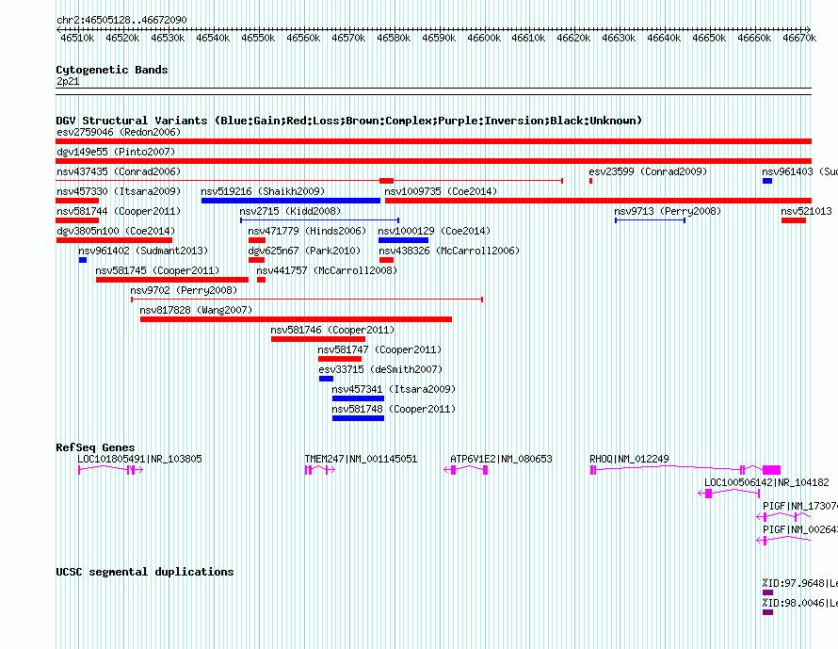
Task: Click the nsv817828 (Wang2007) label
Action: click(x=196, y=310)
